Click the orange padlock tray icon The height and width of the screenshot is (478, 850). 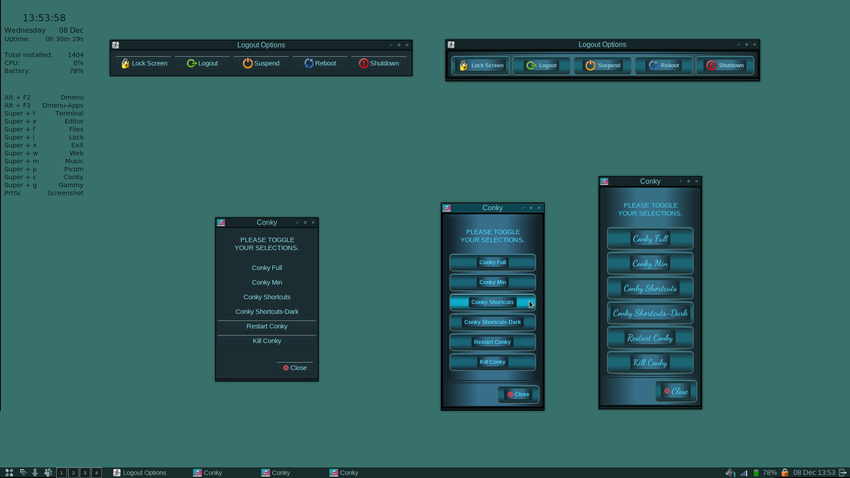coord(785,473)
